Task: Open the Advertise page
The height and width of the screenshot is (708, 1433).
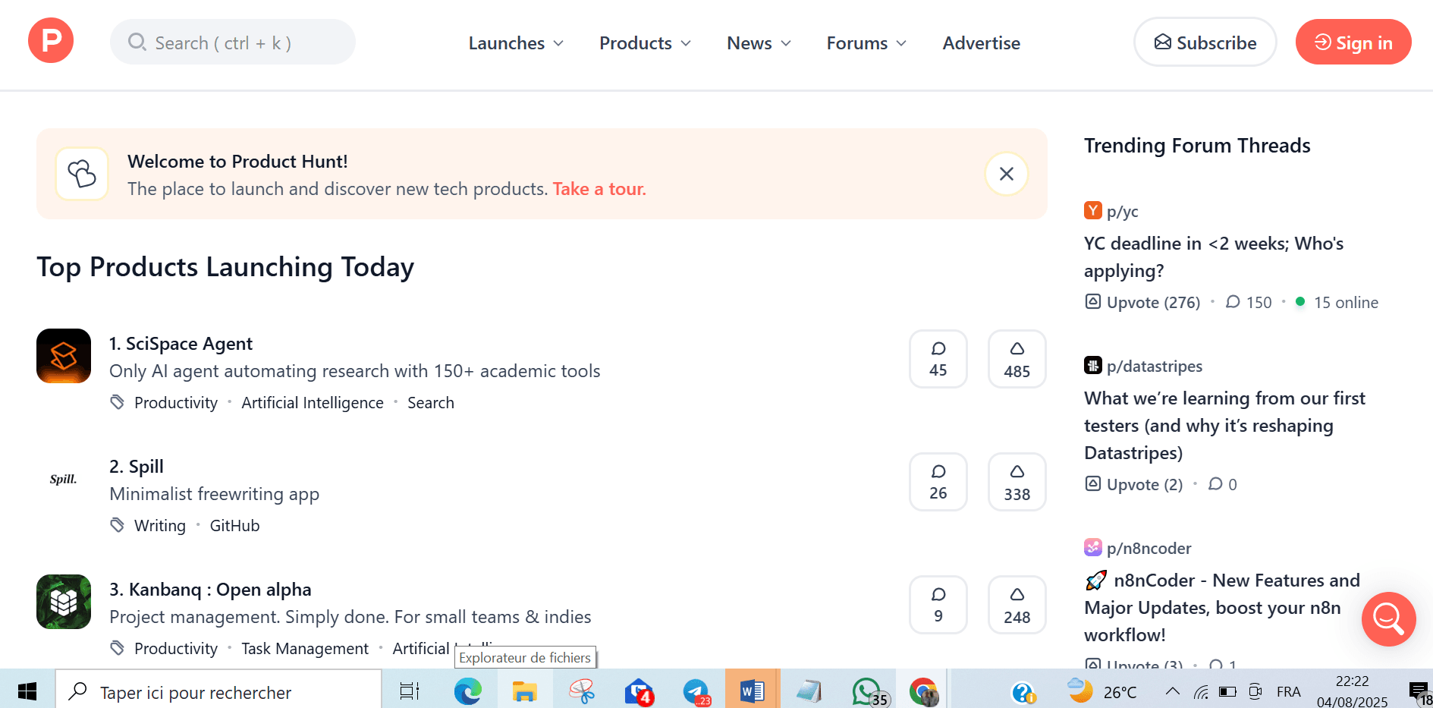Action: coord(981,43)
